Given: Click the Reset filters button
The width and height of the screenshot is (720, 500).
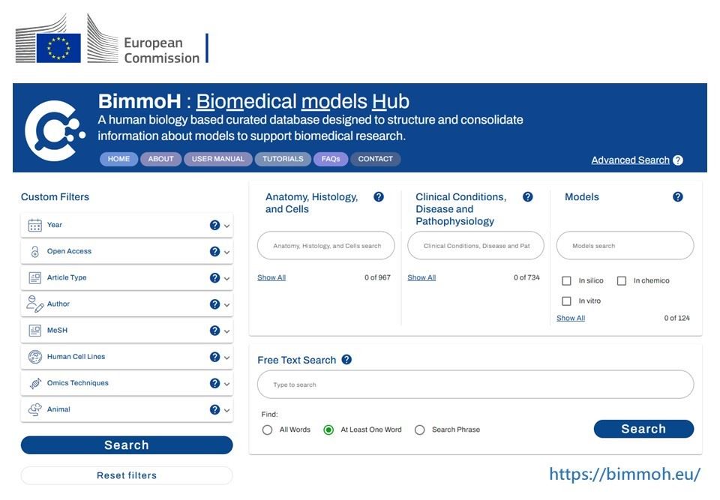Looking at the screenshot, I should 127,476.
